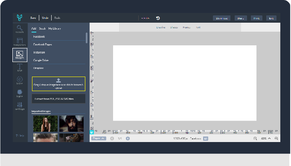Open the search sidebar tool

(x=20, y=29)
